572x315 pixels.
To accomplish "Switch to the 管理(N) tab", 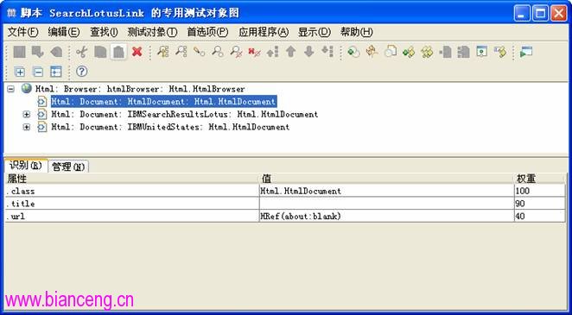I will click(x=68, y=167).
